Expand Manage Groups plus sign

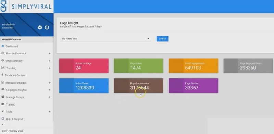coord(50,97)
